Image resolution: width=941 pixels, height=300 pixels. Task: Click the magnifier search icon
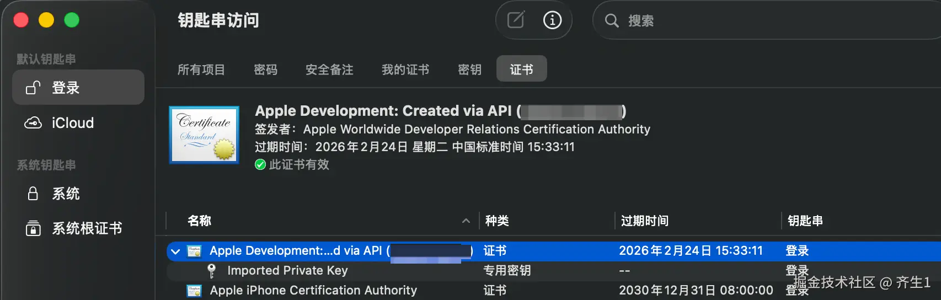pos(612,21)
